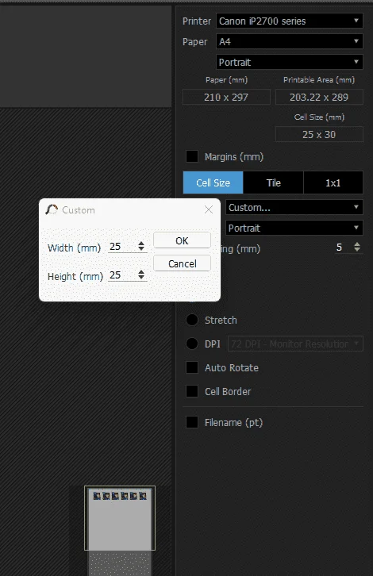Select the DPI radio button
373x576 pixels.
click(x=192, y=344)
